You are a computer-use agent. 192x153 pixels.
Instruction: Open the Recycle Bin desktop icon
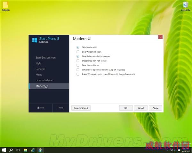click(185, 6)
